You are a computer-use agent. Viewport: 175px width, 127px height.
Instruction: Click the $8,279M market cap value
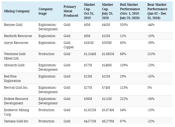click(108, 121)
